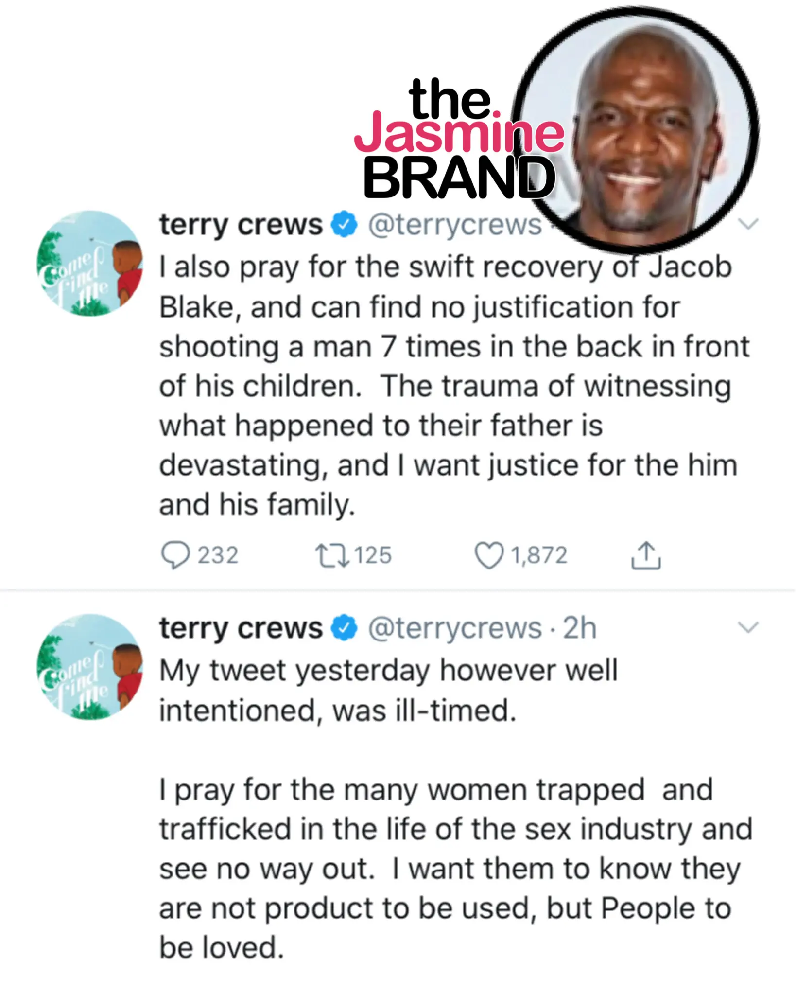Click the reply icon on first tweet
Image resolution: width=796 pixels, height=996 pixels.
[175, 555]
